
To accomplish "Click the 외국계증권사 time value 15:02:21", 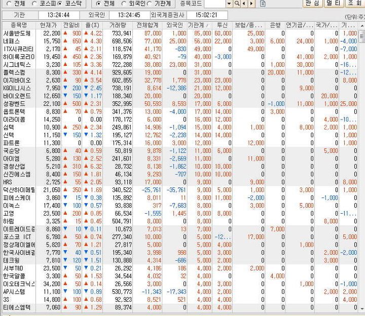I will 206,15.
